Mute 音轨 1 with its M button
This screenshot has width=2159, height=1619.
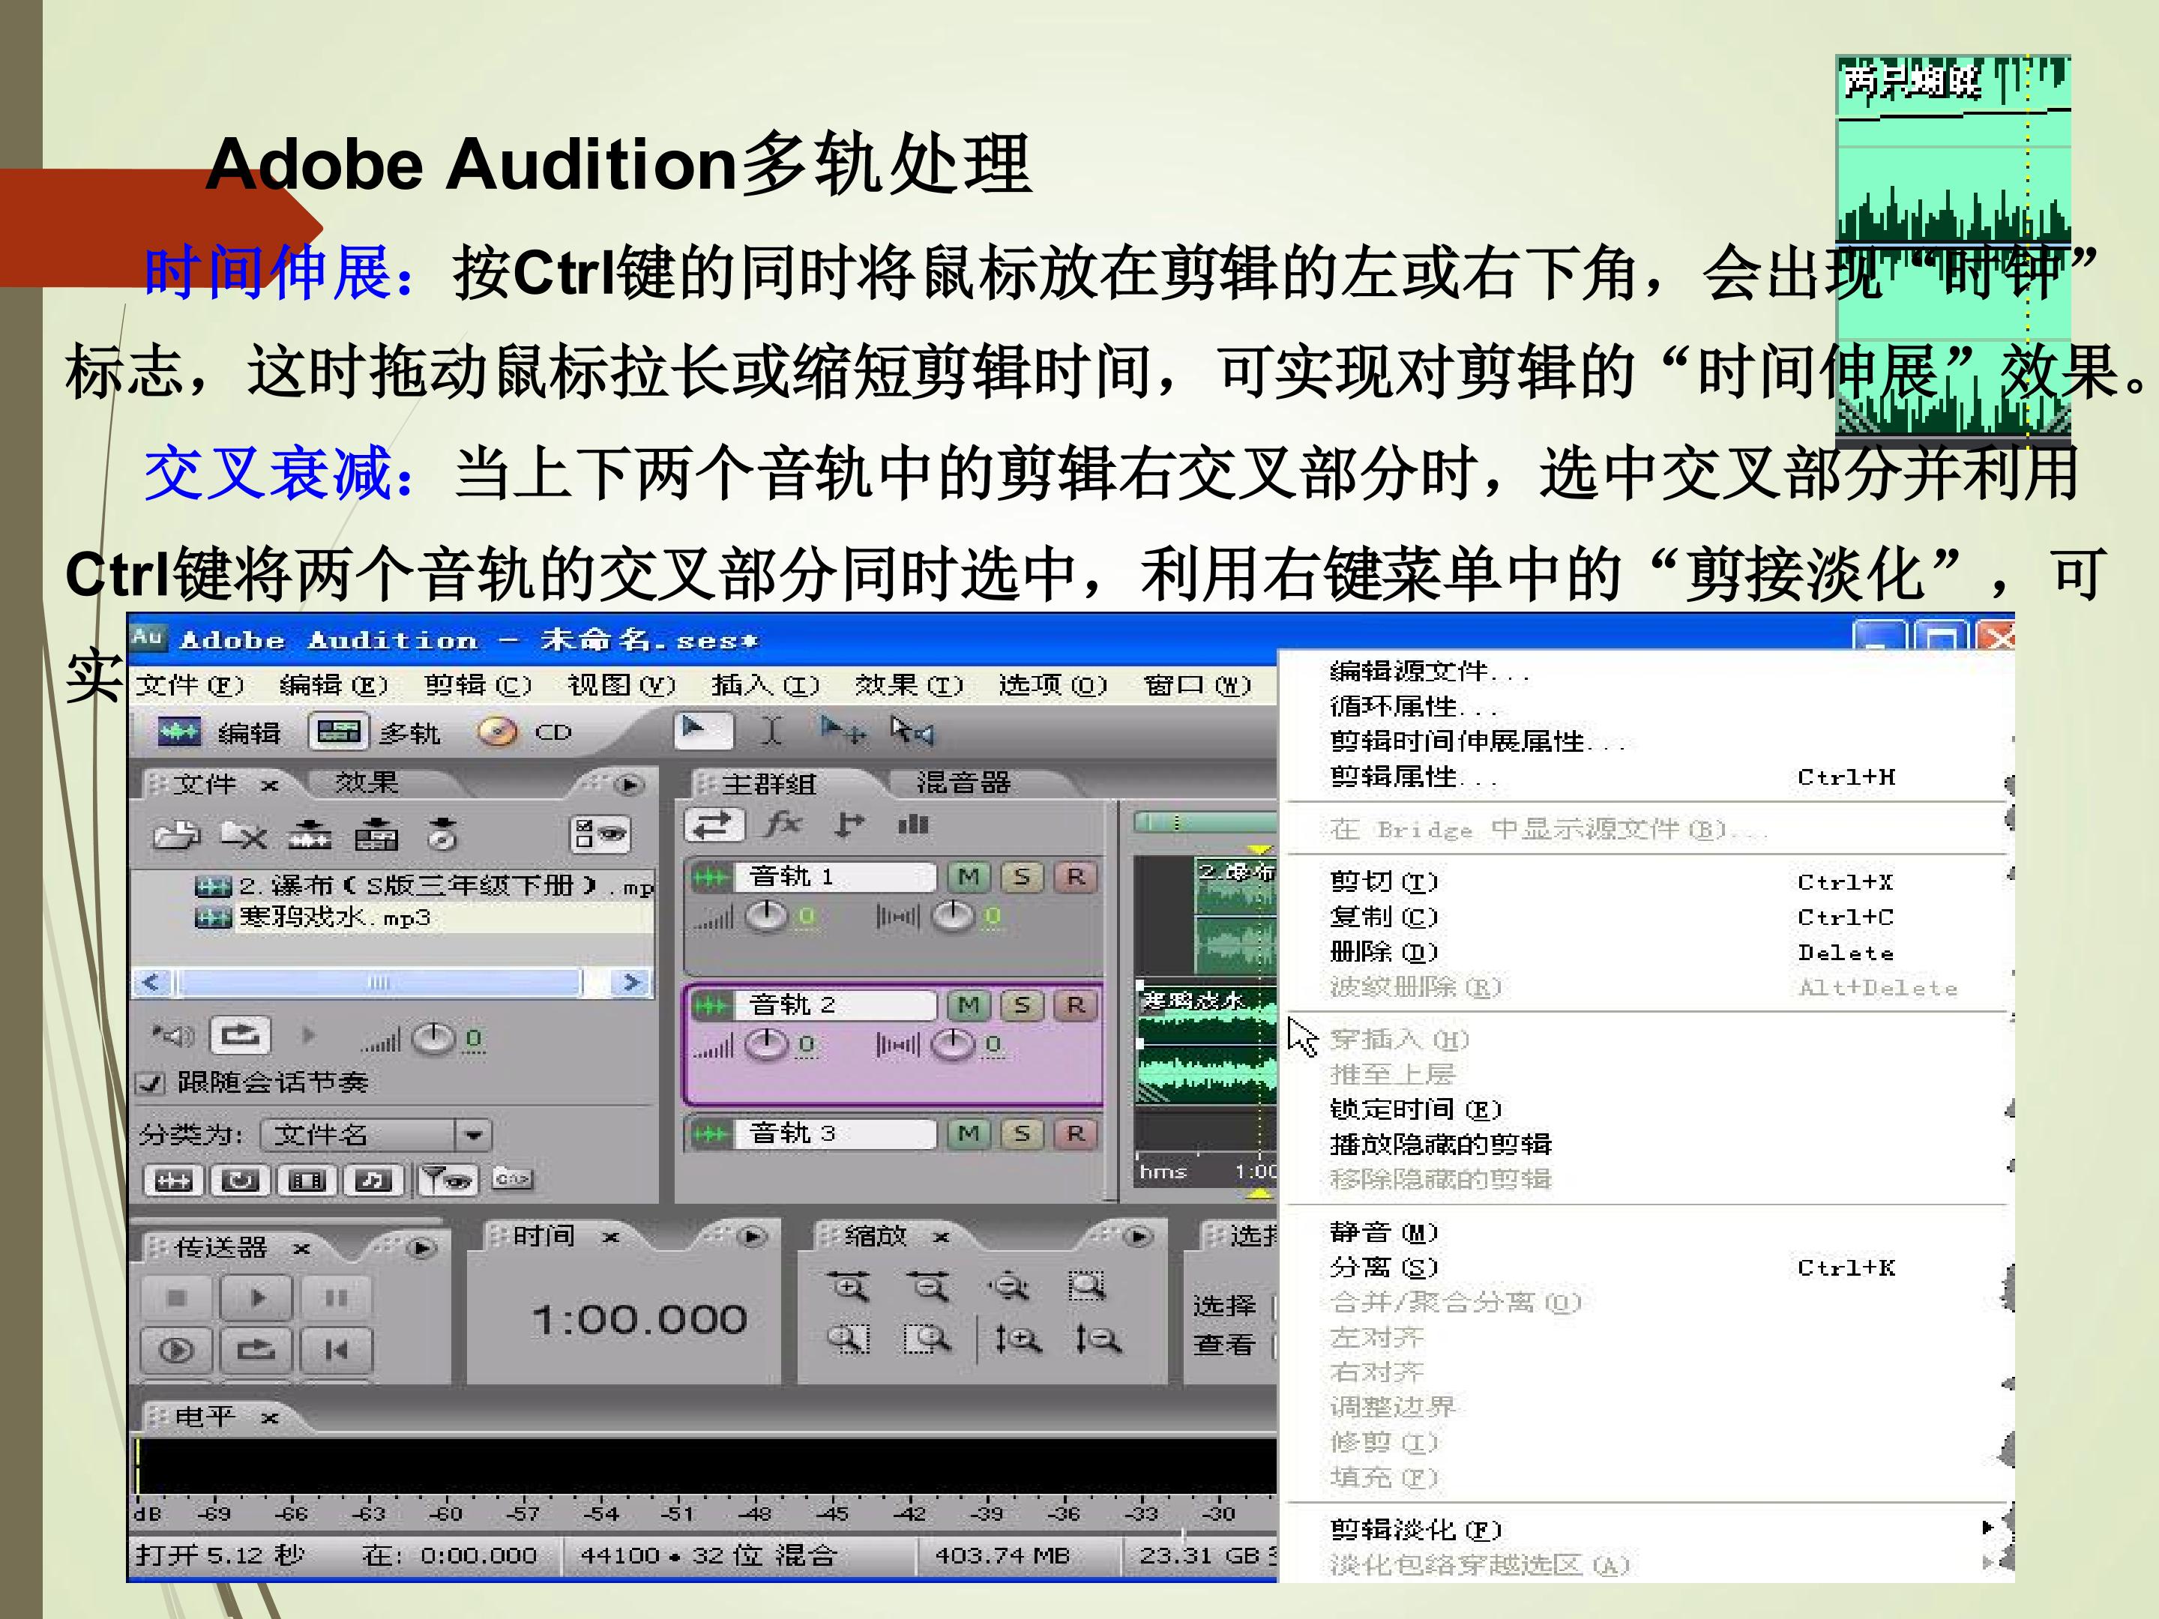tap(969, 876)
